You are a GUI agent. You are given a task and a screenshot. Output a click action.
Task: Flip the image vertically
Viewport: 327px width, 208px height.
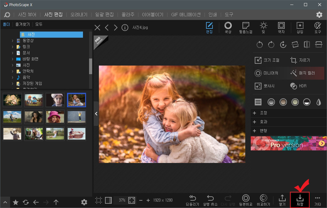pyautogui.click(x=319, y=44)
